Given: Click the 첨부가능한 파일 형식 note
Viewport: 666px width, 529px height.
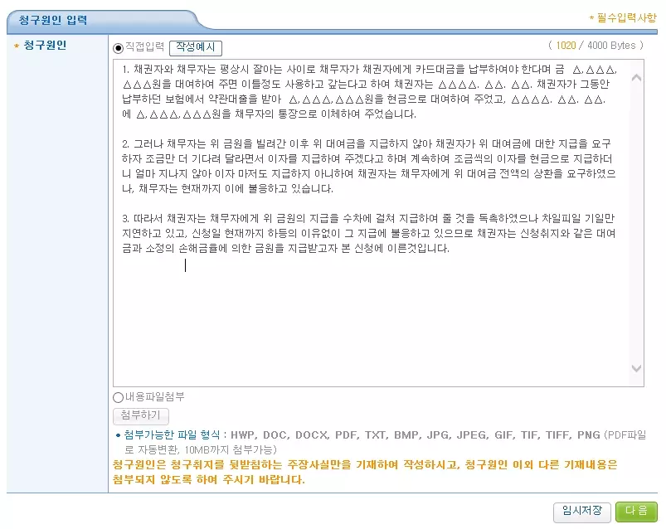Looking at the screenshot, I should (381, 442).
